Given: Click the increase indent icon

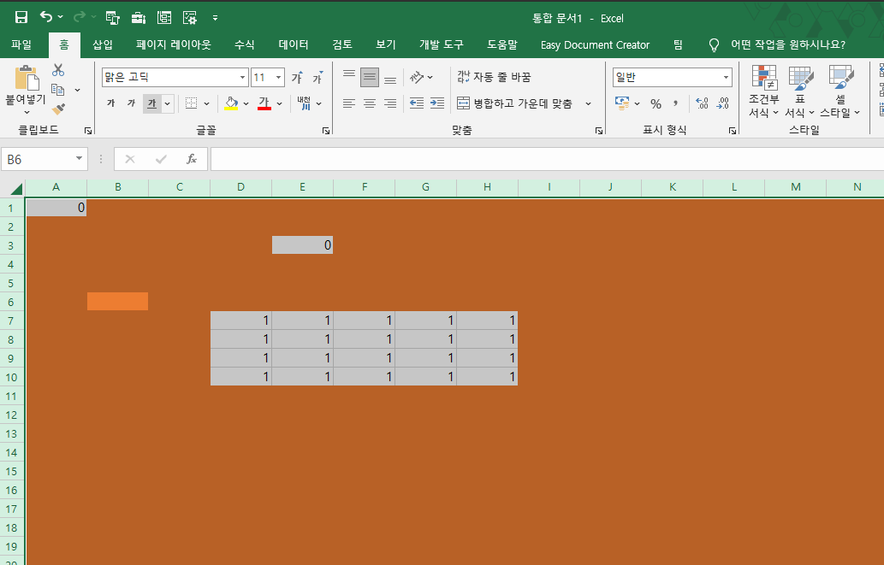Looking at the screenshot, I should [437, 103].
